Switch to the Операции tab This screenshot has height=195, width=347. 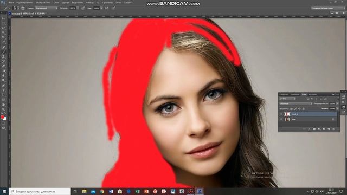(295, 95)
